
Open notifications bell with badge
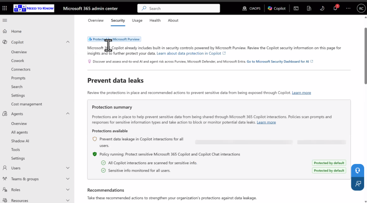335,8
